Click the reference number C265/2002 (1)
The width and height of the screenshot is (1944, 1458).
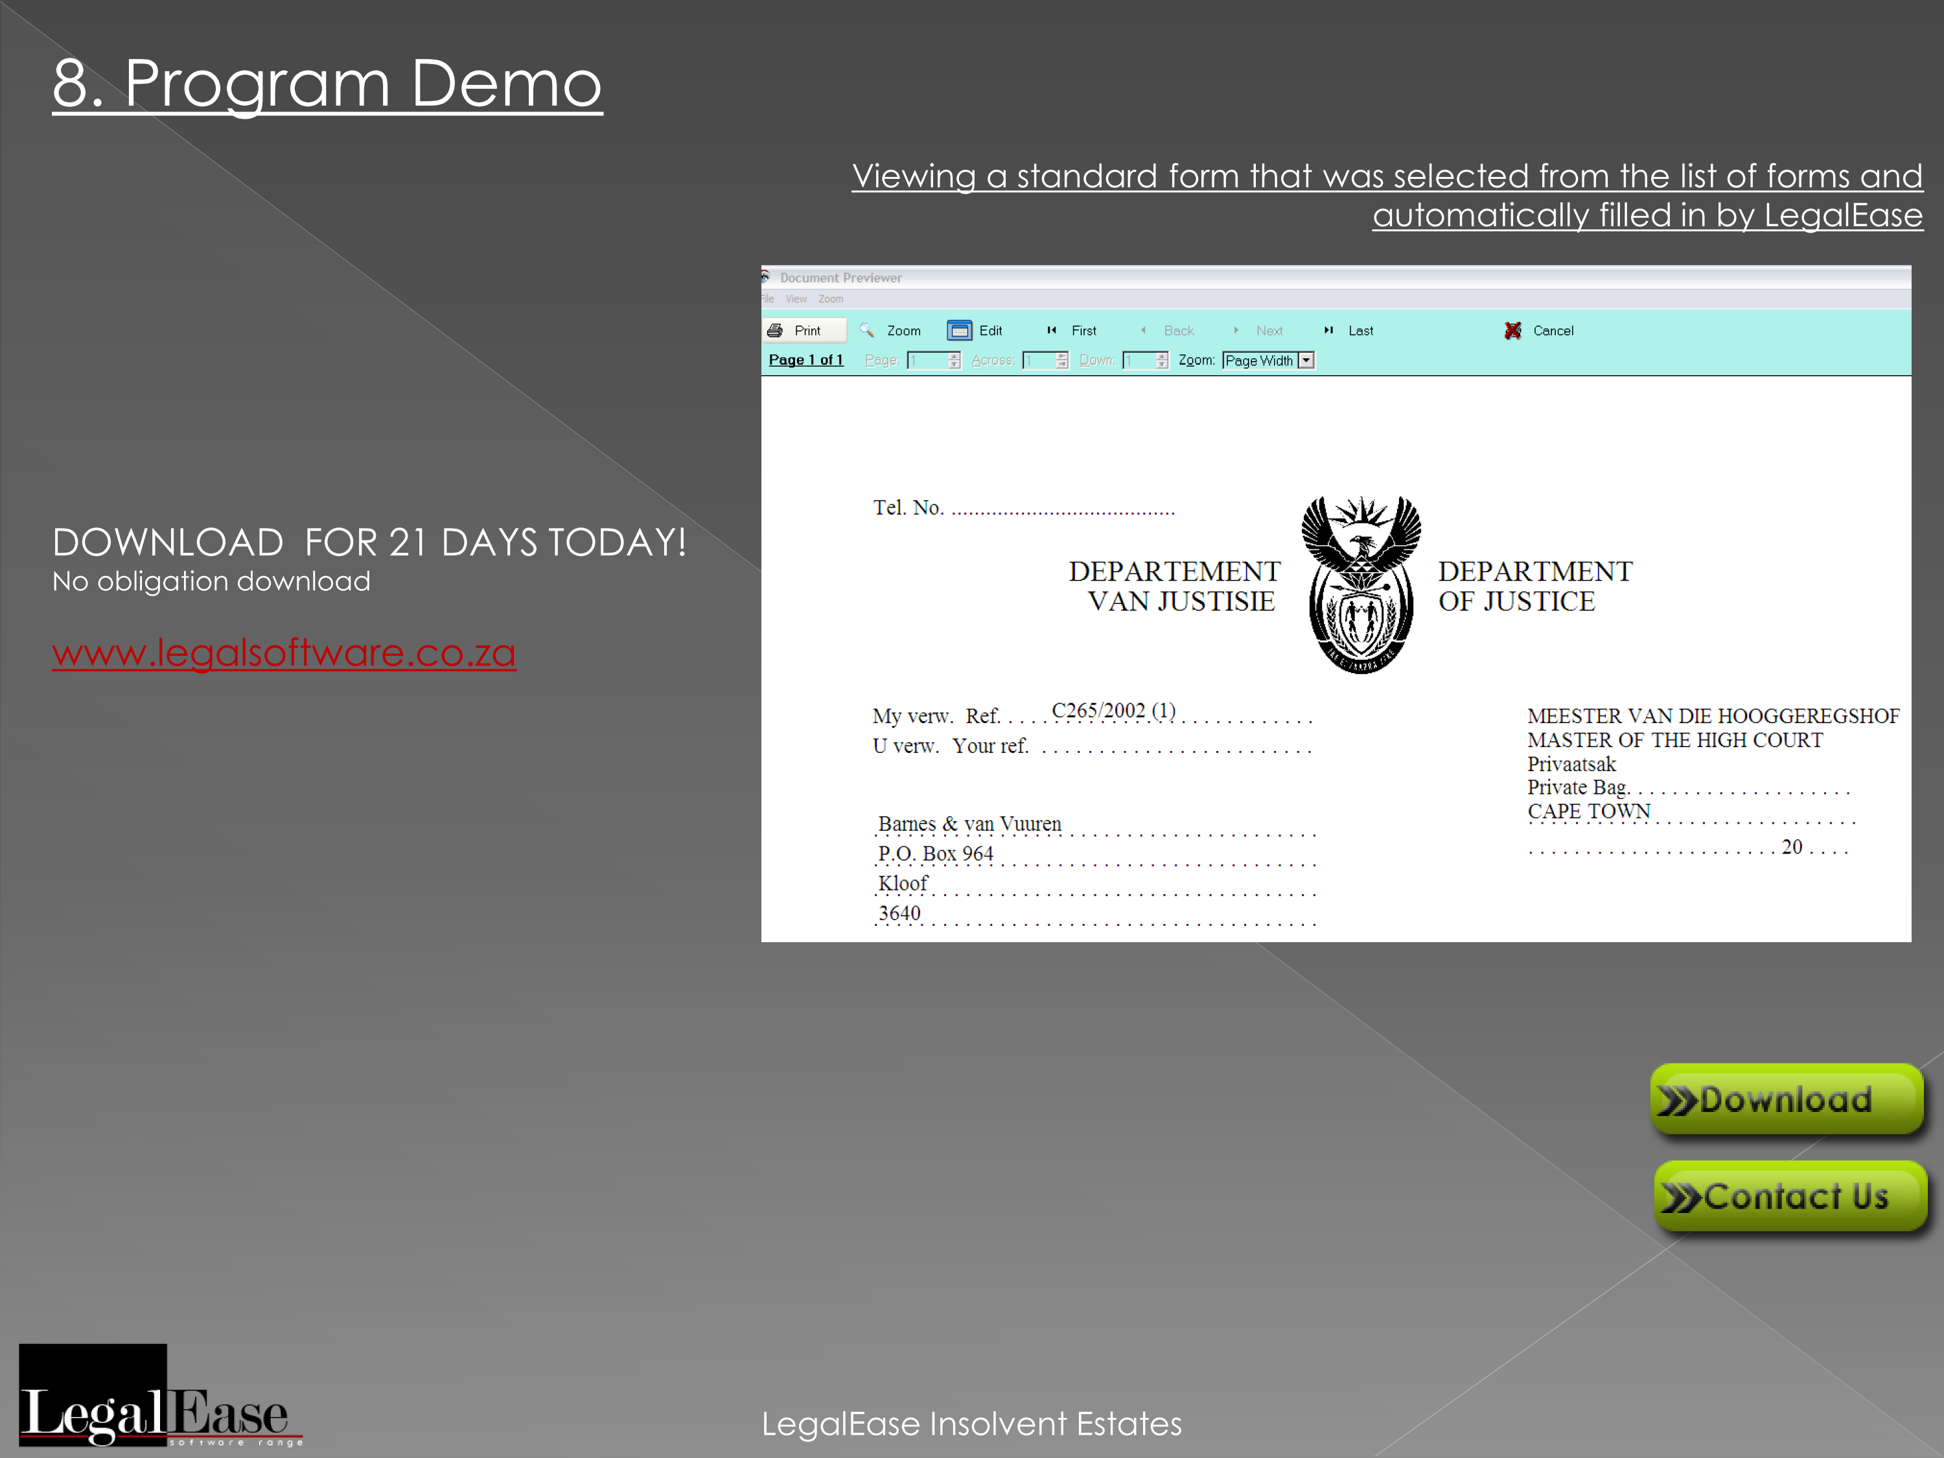coord(1113,710)
